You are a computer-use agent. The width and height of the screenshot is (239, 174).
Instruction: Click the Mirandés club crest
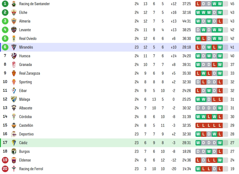[14, 47]
